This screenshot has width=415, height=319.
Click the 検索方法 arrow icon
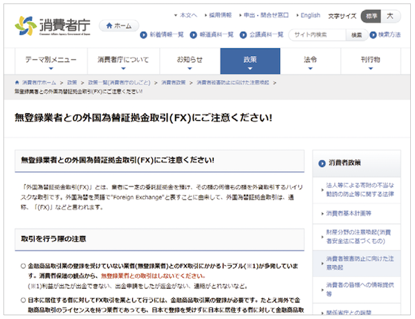point(373,35)
